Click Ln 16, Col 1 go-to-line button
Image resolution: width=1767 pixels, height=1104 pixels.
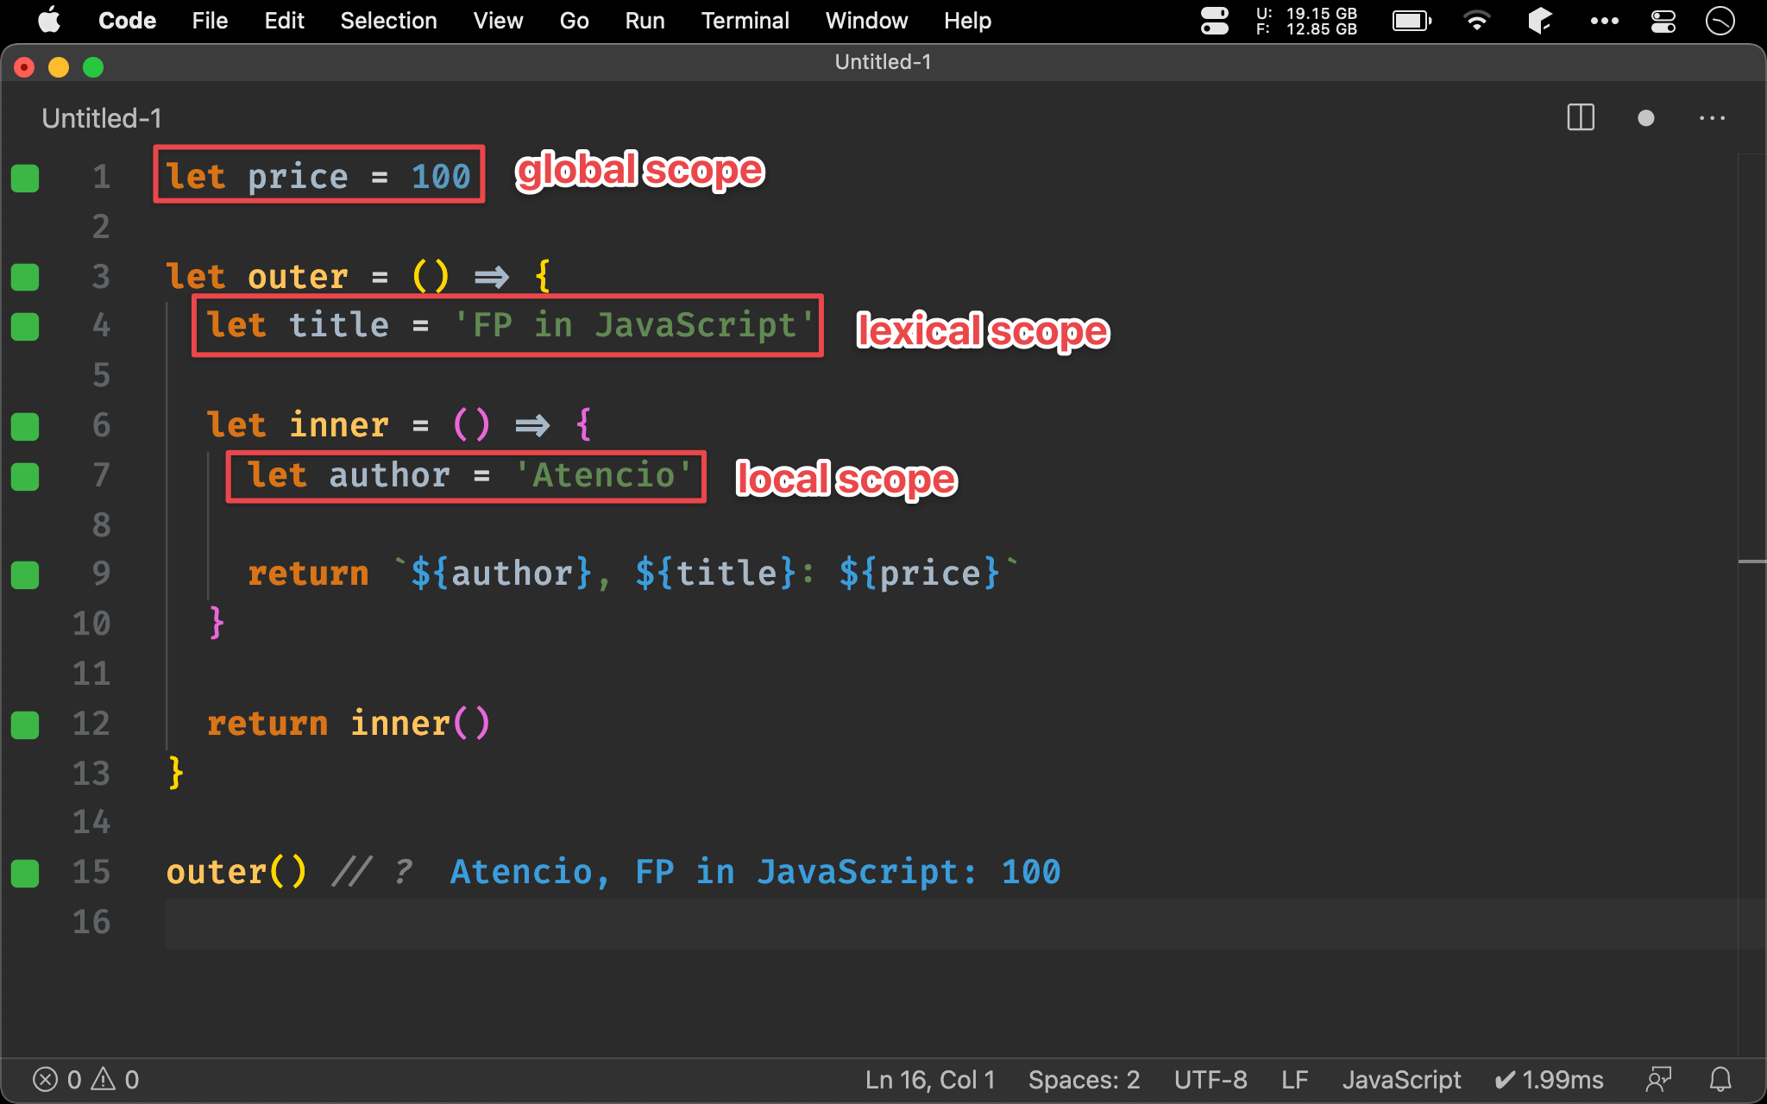[x=929, y=1079]
